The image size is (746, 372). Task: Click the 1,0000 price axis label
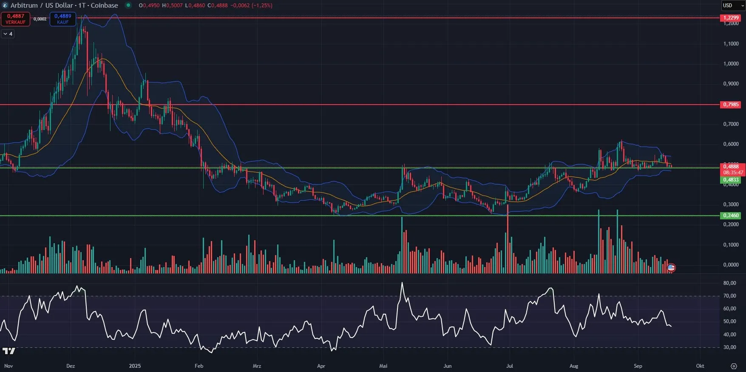(x=731, y=64)
